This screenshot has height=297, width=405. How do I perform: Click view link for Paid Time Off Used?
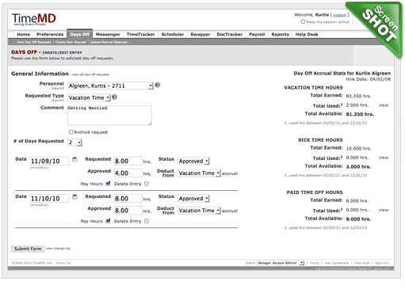click(384, 210)
